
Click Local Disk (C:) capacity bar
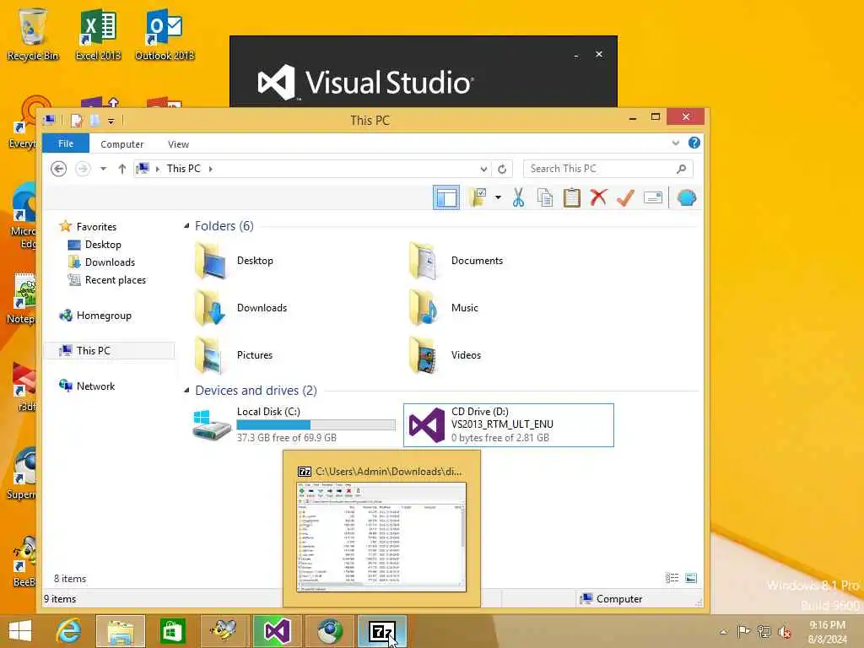click(x=316, y=425)
